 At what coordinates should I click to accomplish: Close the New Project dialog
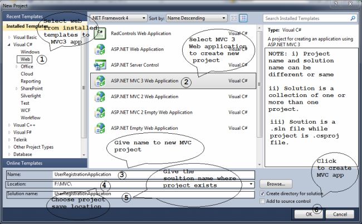click(350, 4)
